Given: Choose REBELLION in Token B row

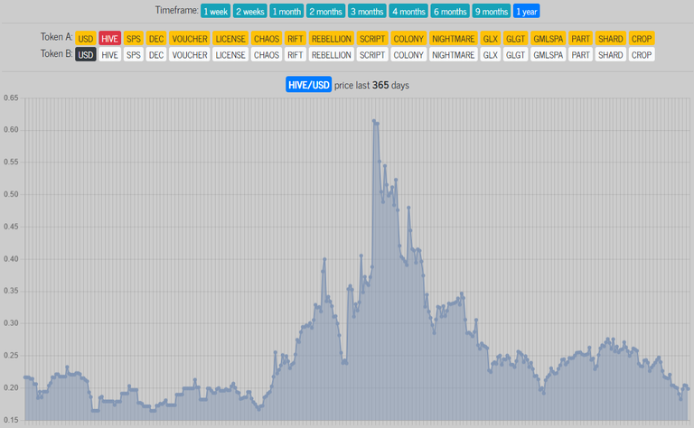Looking at the screenshot, I should point(331,55).
